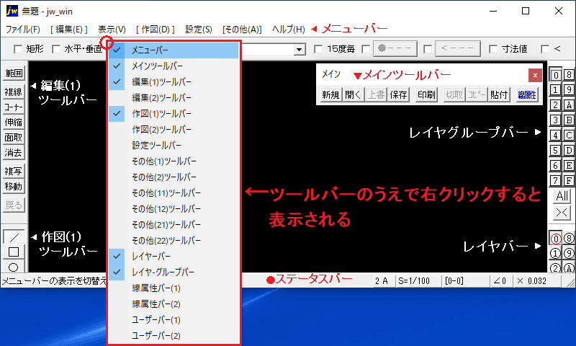
Task: Open the 設定(S) menu
Action: (x=199, y=29)
